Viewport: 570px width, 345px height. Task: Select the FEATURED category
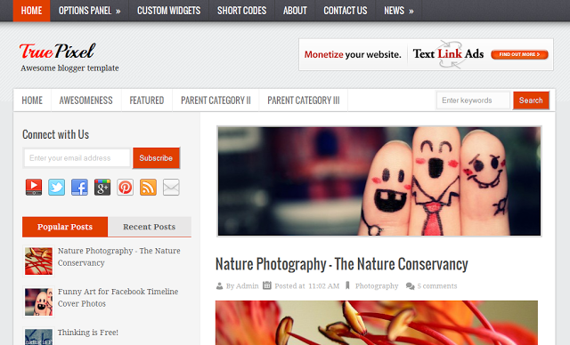[147, 100]
